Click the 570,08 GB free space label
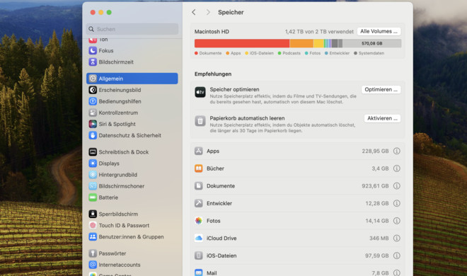Viewport: 467px width, 276px height. tap(372, 43)
